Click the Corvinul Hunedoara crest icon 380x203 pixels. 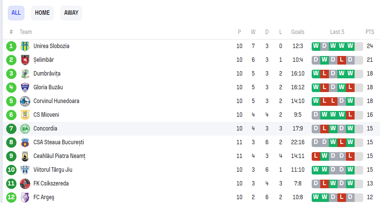pos(25,101)
